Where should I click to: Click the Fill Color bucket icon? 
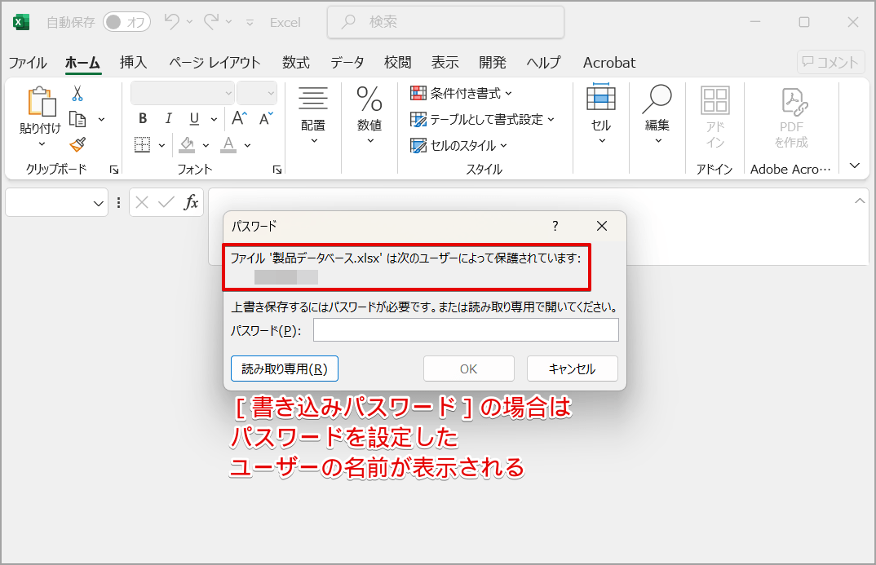[187, 145]
